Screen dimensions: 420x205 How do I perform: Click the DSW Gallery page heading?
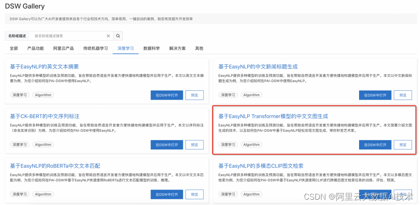[25, 6]
